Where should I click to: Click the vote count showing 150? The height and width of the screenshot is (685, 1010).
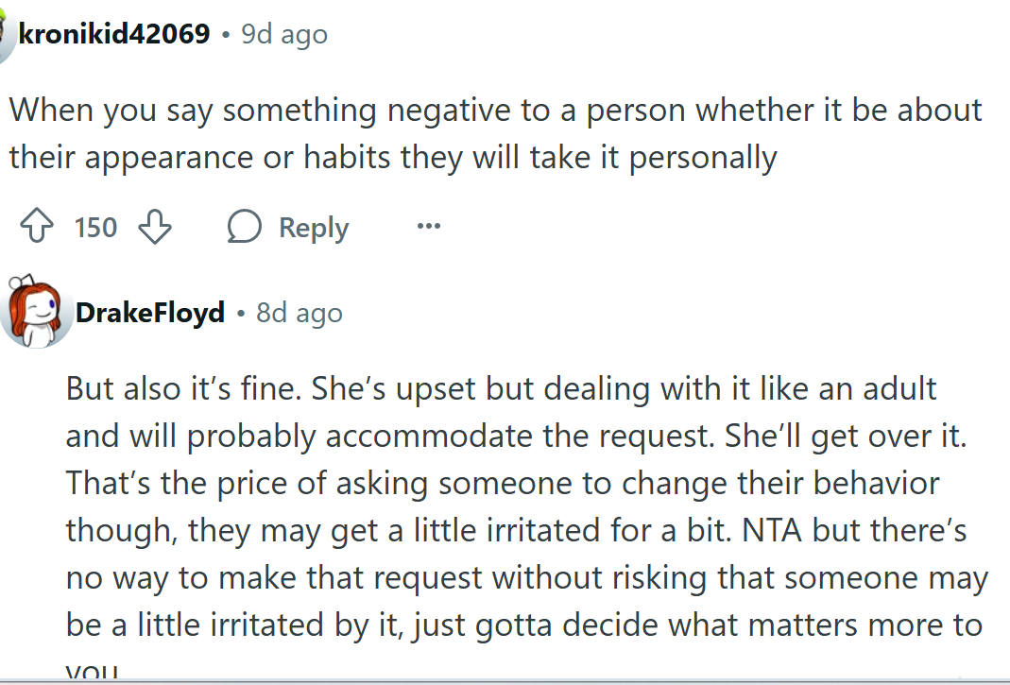94,227
